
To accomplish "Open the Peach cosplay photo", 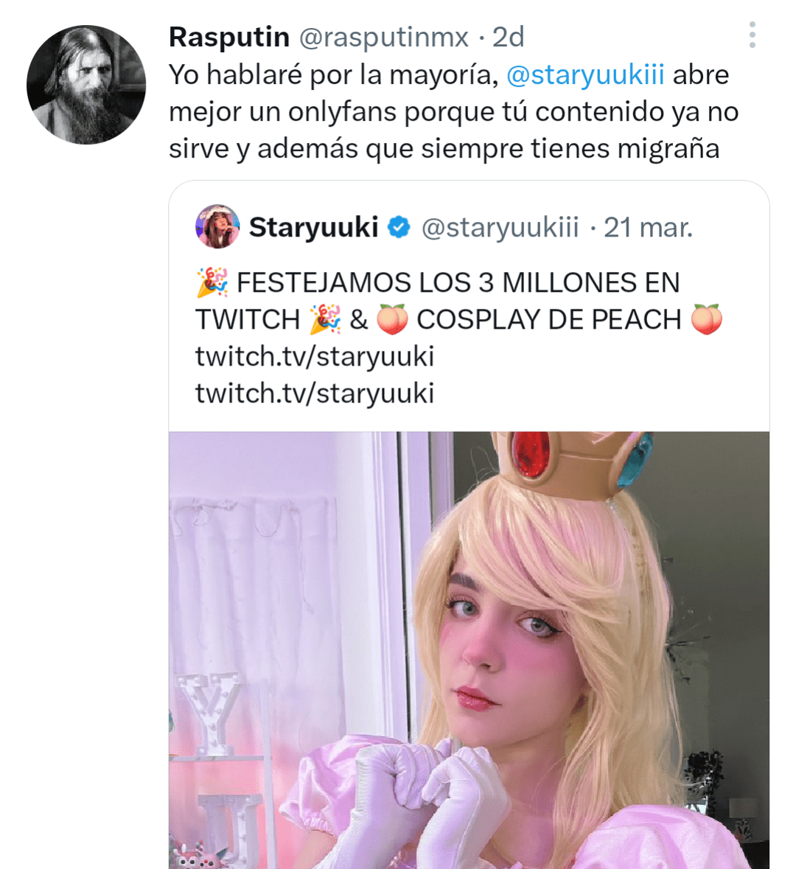I will (x=469, y=649).
